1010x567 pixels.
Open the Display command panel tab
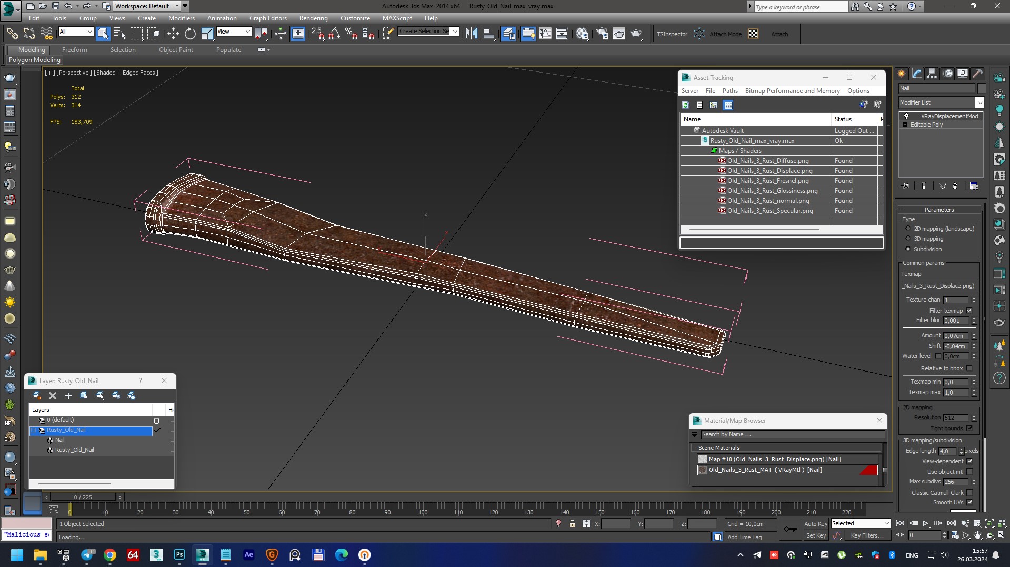point(963,74)
